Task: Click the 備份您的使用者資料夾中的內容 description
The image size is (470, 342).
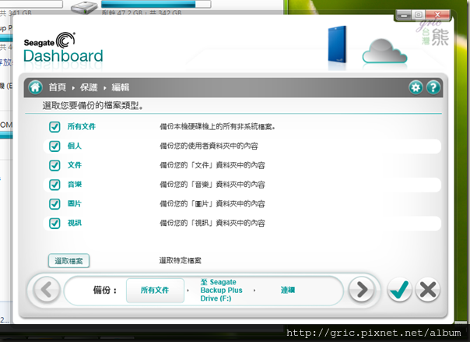Action: click(x=209, y=146)
